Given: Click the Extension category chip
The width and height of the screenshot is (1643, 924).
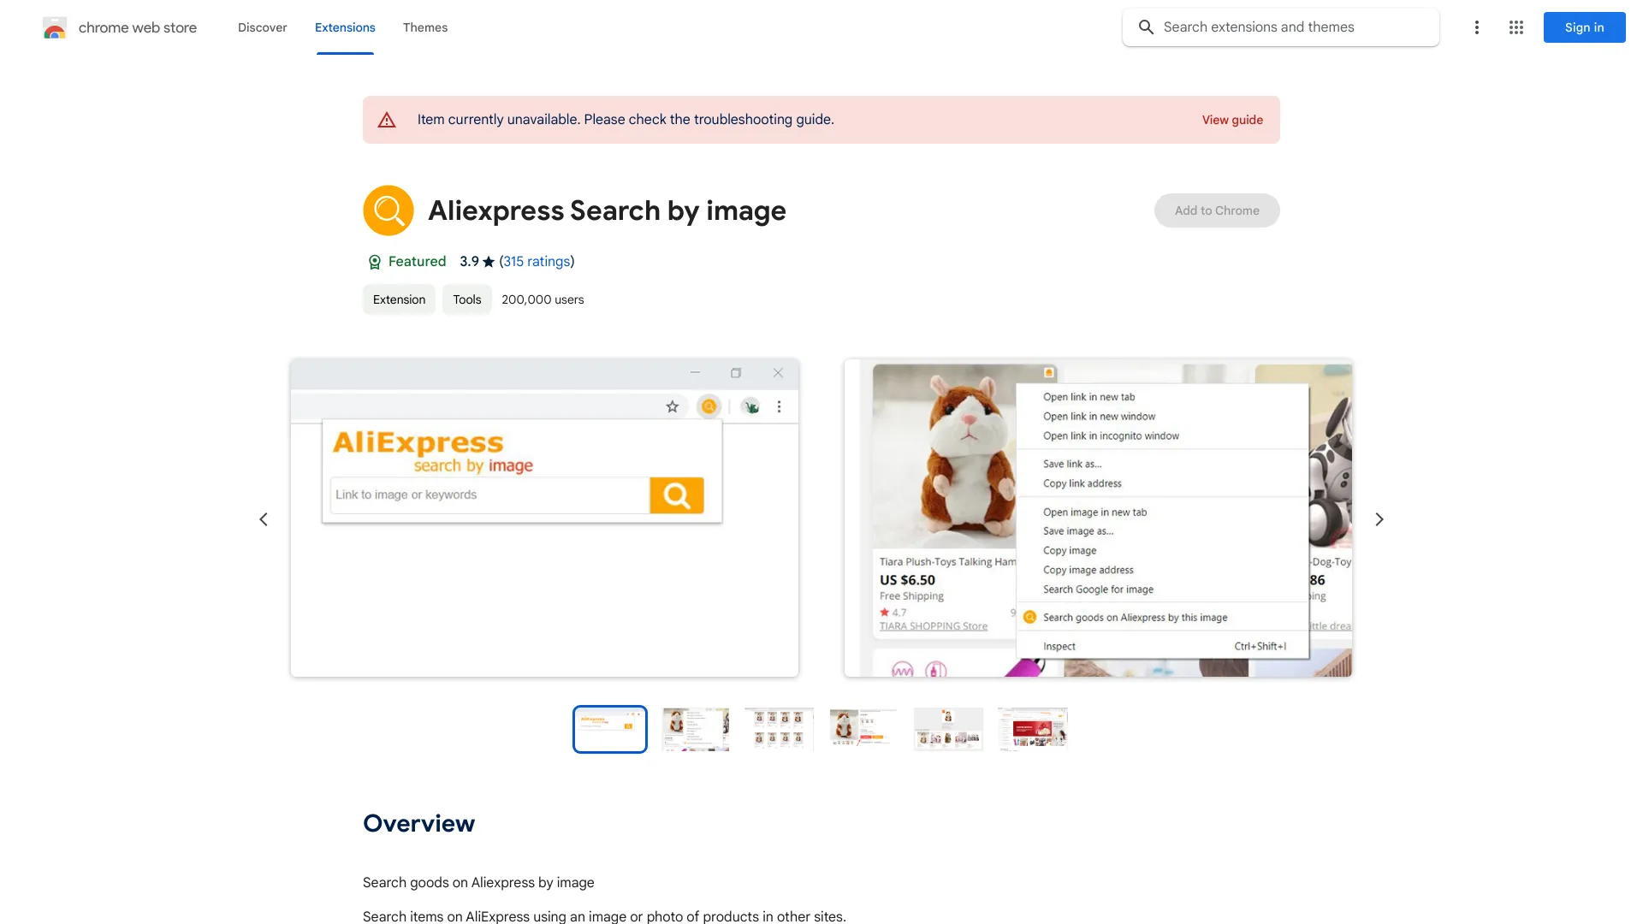Looking at the screenshot, I should tap(399, 299).
